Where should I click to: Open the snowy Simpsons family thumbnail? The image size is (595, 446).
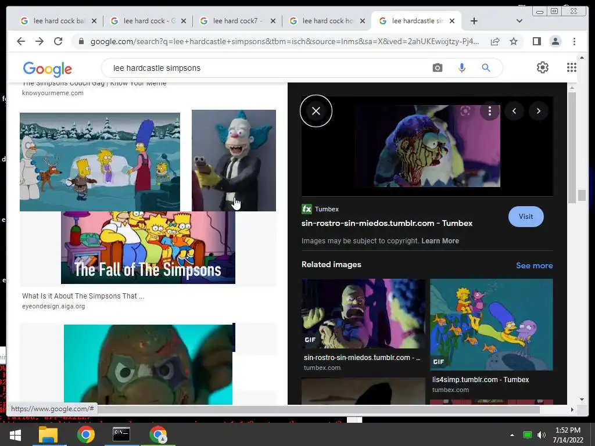(100, 161)
